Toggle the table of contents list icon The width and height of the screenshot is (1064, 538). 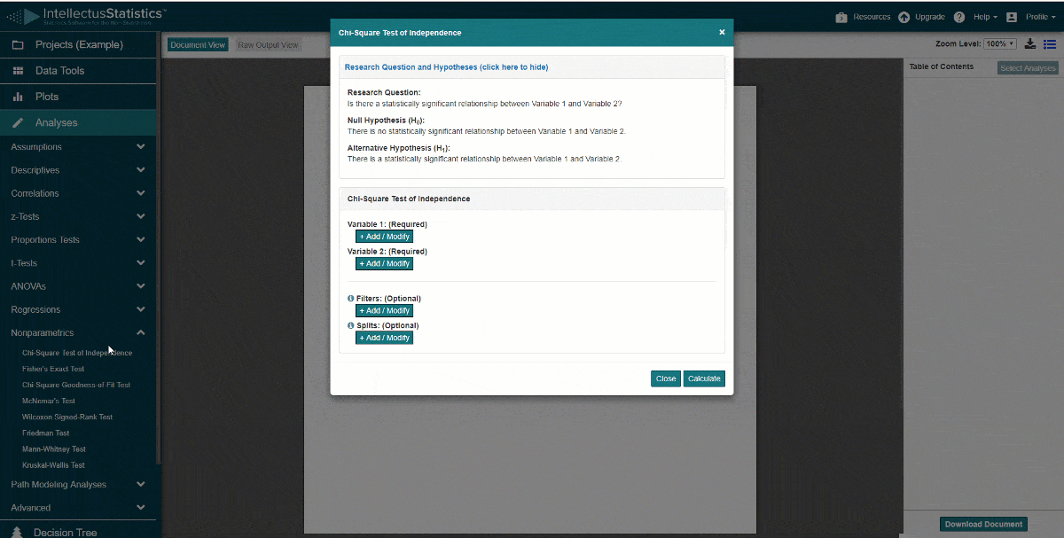(1049, 43)
